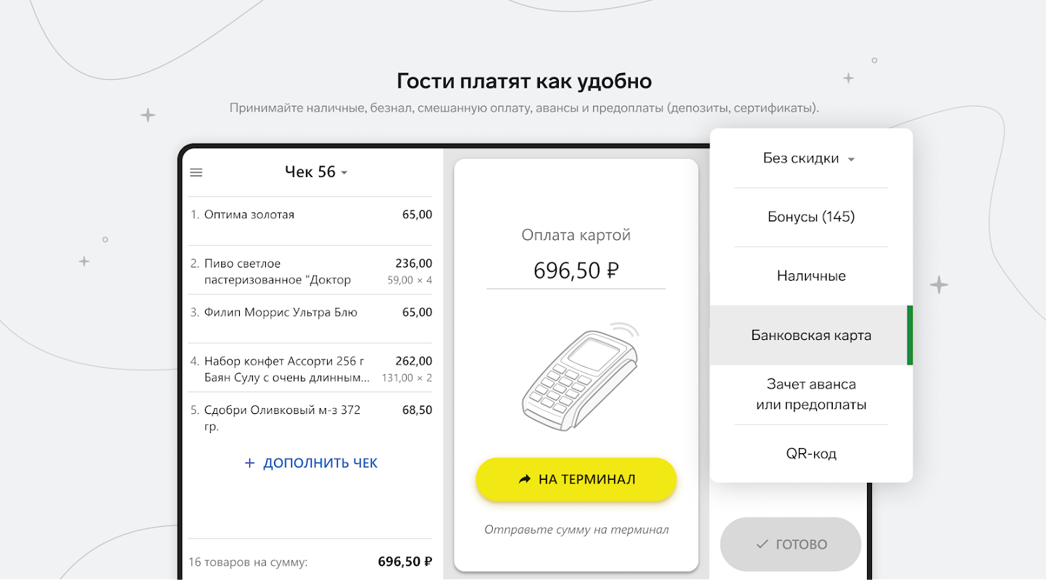
Task: Click the ГОТОВО button
Action: click(x=790, y=544)
